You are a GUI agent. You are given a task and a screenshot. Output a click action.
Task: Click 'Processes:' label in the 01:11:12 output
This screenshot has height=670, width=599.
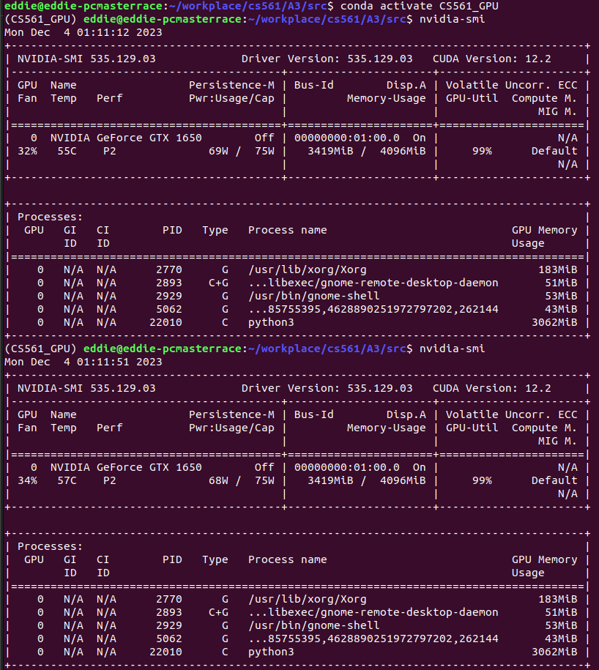tap(50, 217)
